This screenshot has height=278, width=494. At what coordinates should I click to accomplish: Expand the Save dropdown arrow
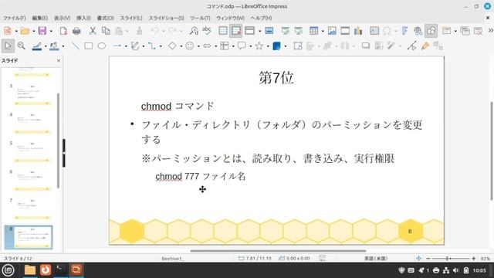pyautogui.click(x=51, y=31)
